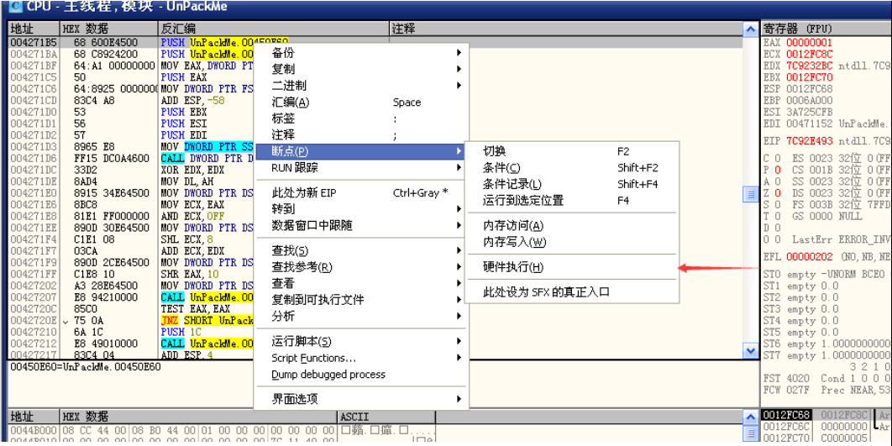Open the 界面选项 submenu
This screenshot has width=892, height=446.
point(361,399)
